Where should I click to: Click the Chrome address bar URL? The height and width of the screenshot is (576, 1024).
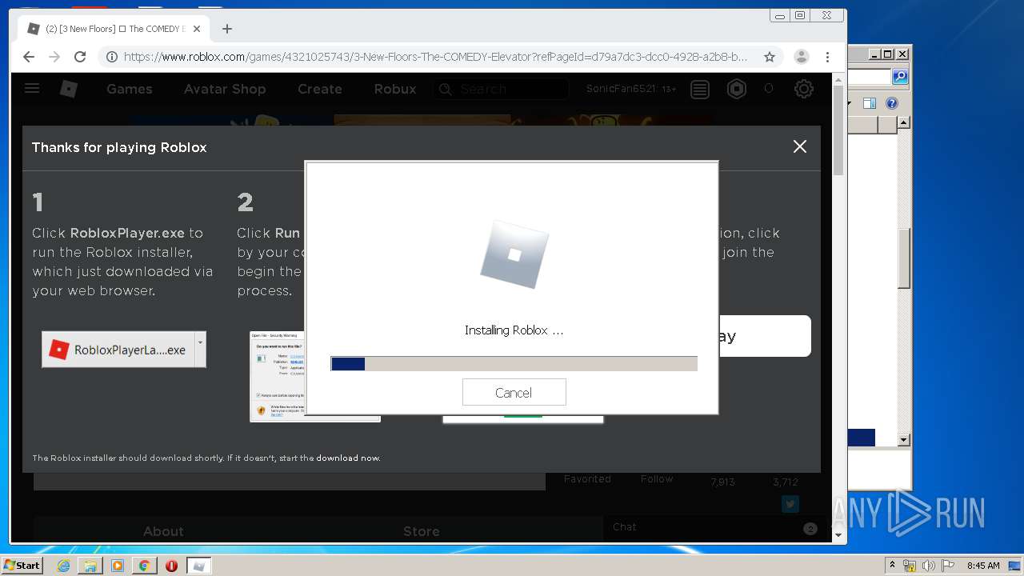(435, 57)
